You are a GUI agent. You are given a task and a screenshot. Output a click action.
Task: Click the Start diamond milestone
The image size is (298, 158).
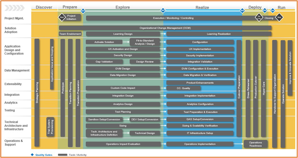(x=62, y=18)
